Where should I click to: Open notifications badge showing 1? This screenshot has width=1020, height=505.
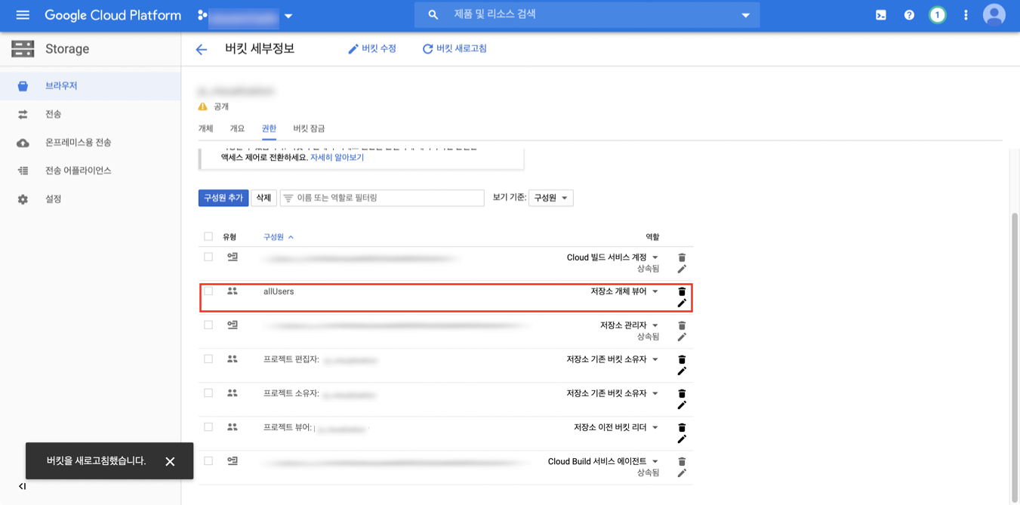(x=937, y=15)
